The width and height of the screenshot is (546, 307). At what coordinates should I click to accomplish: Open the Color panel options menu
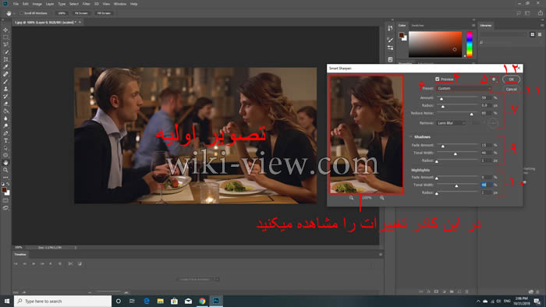click(473, 26)
